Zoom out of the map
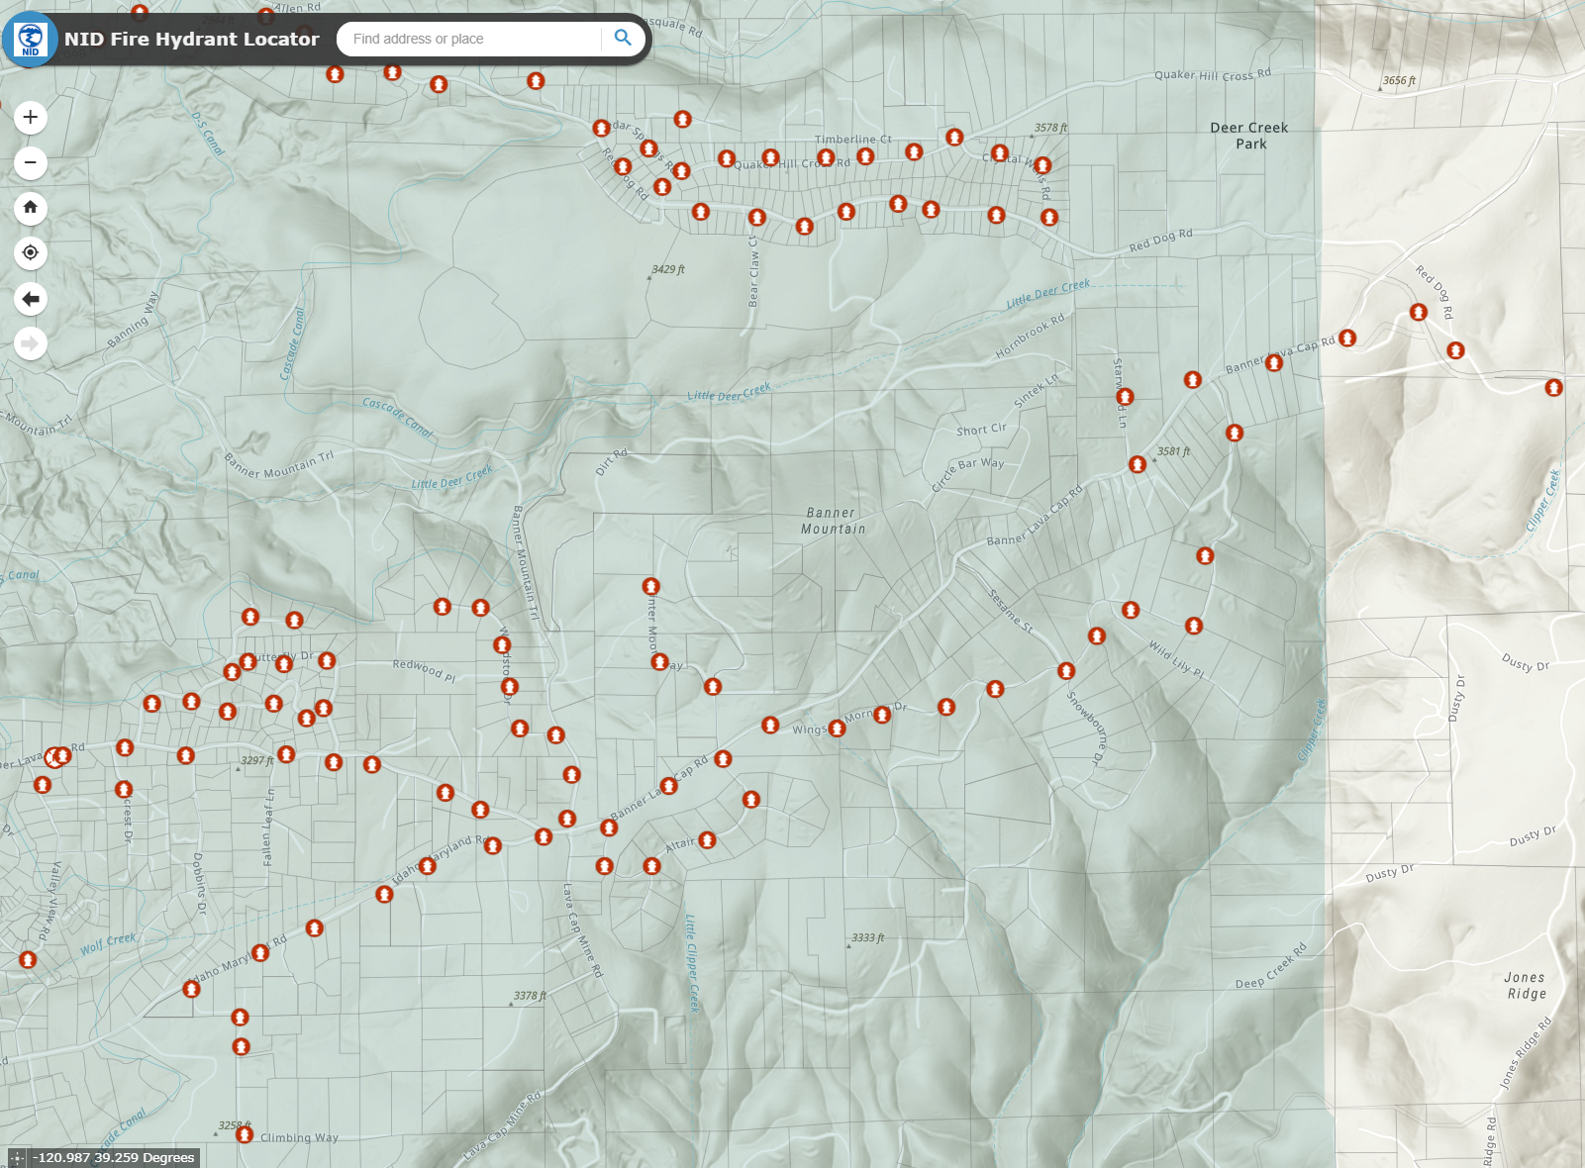Viewport: 1585px width, 1168px height. [31, 162]
